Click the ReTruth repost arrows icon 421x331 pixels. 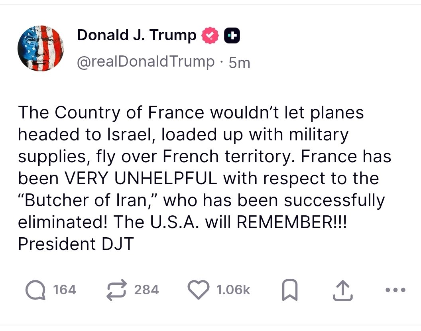[116, 290]
